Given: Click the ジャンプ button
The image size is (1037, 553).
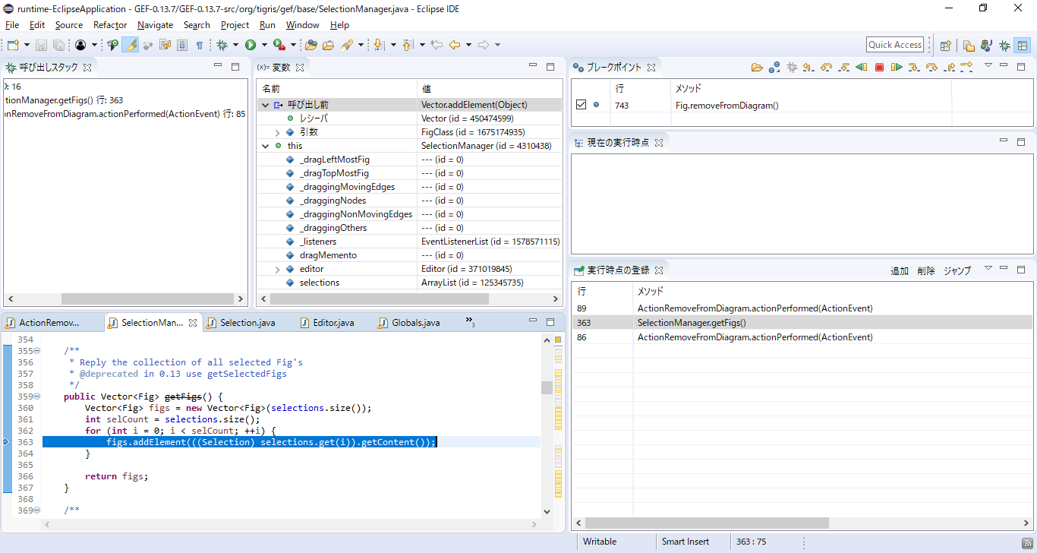Looking at the screenshot, I should [957, 270].
